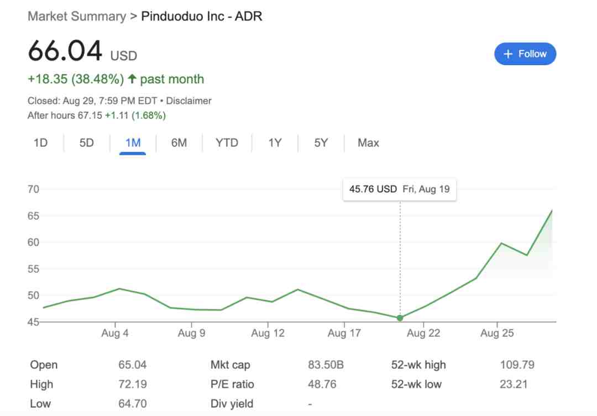Select the 1M range tab
The height and width of the screenshot is (416, 597).
point(133,143)
